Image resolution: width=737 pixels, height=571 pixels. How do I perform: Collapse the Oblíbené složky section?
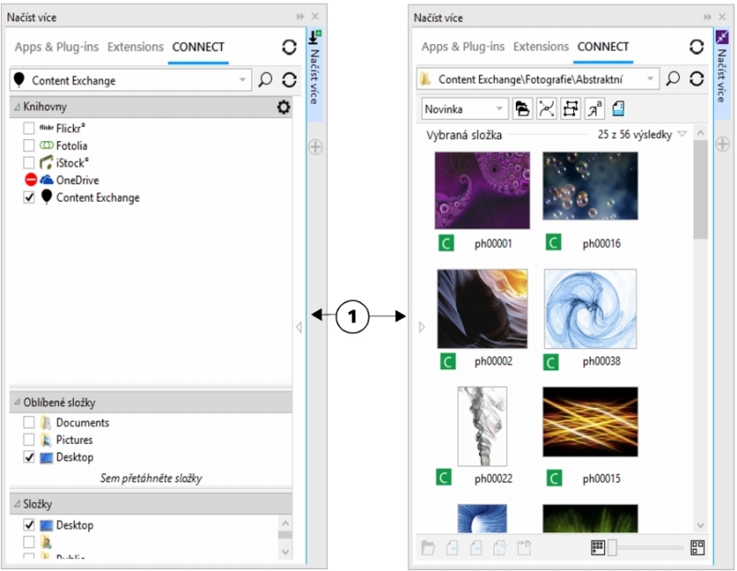(x=17, y=402)
